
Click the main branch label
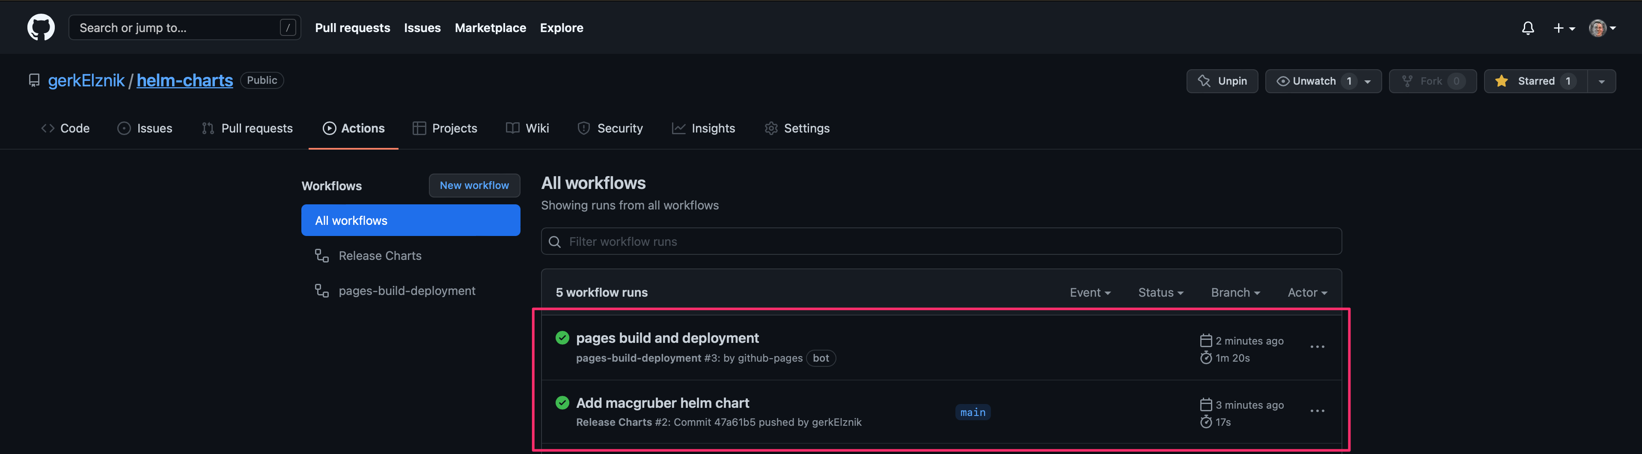click(x=973, y=412)
